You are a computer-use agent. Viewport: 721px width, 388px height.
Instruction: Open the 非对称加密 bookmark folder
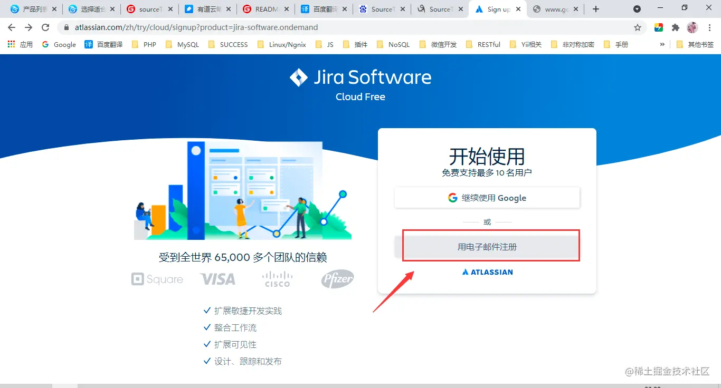click(x=573, y=45)
